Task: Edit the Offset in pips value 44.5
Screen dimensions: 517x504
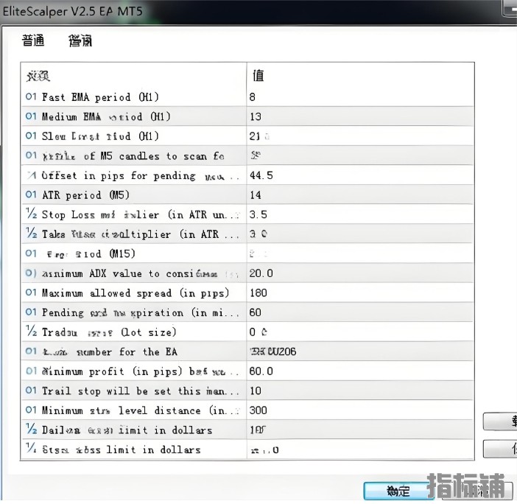Action: pyautogui.click(x=261, y=175)
